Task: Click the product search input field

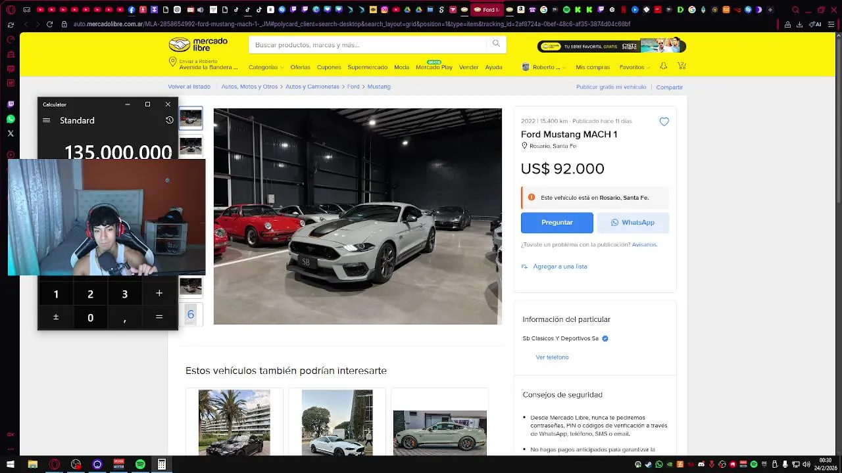Action: click(x=368, y=45)
